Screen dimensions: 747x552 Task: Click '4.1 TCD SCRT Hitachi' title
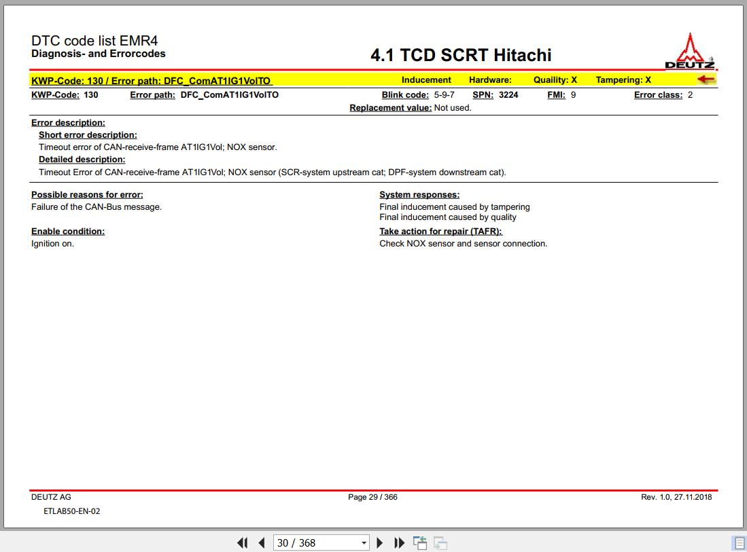pyautogui.click(x=461, y=55)
